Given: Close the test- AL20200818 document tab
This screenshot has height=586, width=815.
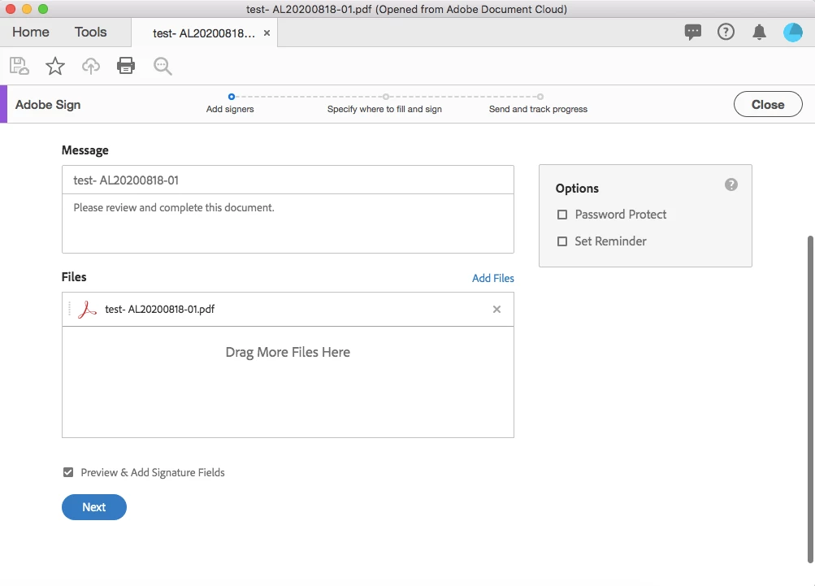Looking at the screenshot, I should click(267, 33).
